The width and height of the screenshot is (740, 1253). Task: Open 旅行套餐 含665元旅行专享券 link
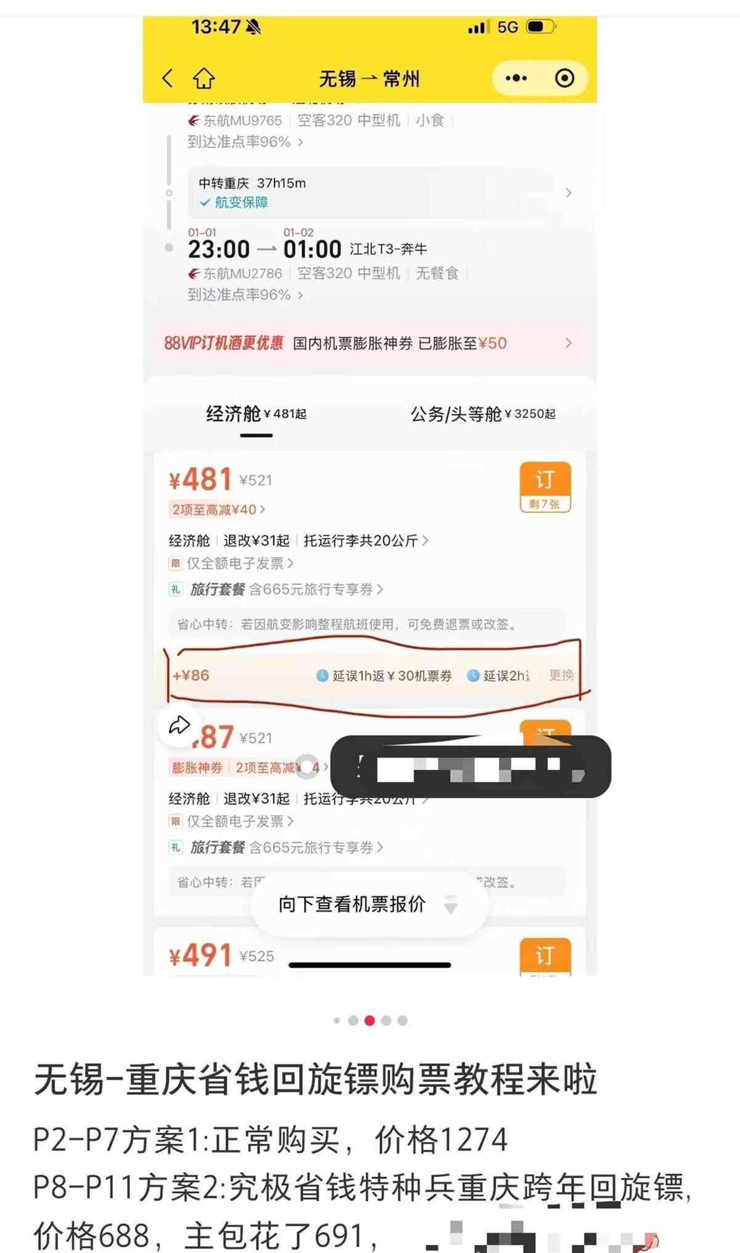[287, 589]
